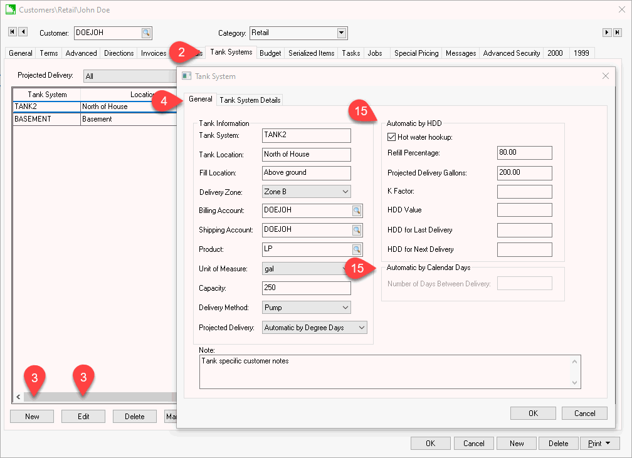The width and height of the screenshot is (632, 458).
Task: Click the Customer field lookup magnifier icon
Action: (x=145, y=33)
